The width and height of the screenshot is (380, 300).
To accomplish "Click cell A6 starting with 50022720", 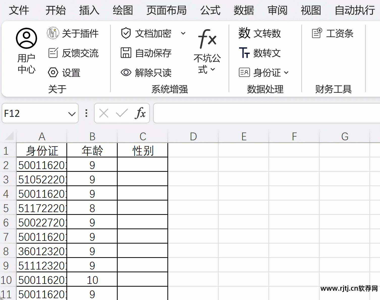I will click(x=42, y=222).
